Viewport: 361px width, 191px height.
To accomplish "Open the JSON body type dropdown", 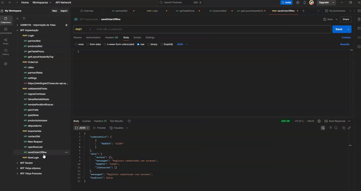I will click(x=182, y=44).
